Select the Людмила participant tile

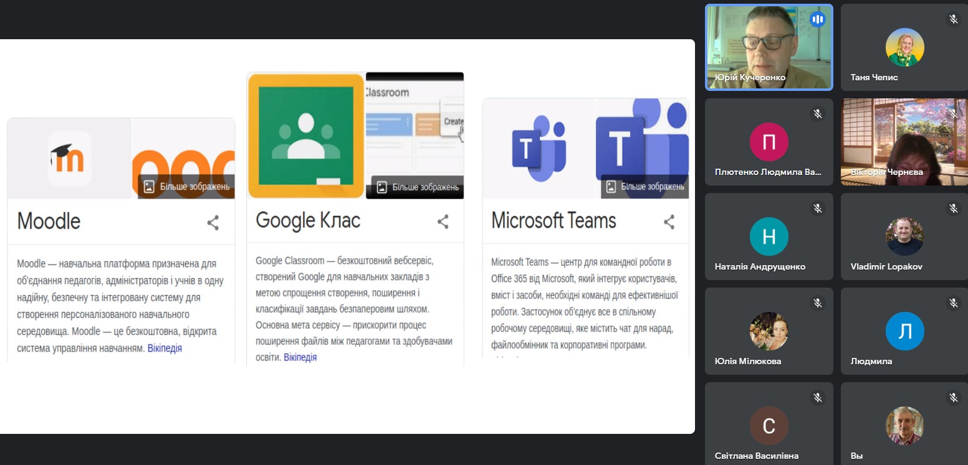904,331
